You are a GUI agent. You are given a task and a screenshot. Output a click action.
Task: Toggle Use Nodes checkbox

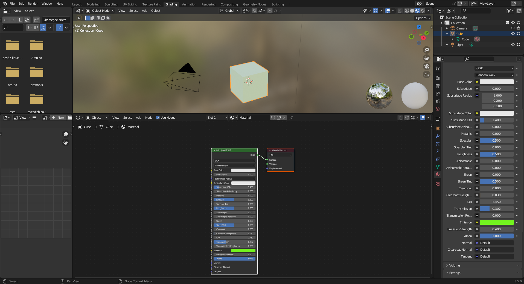pos(158,118)
